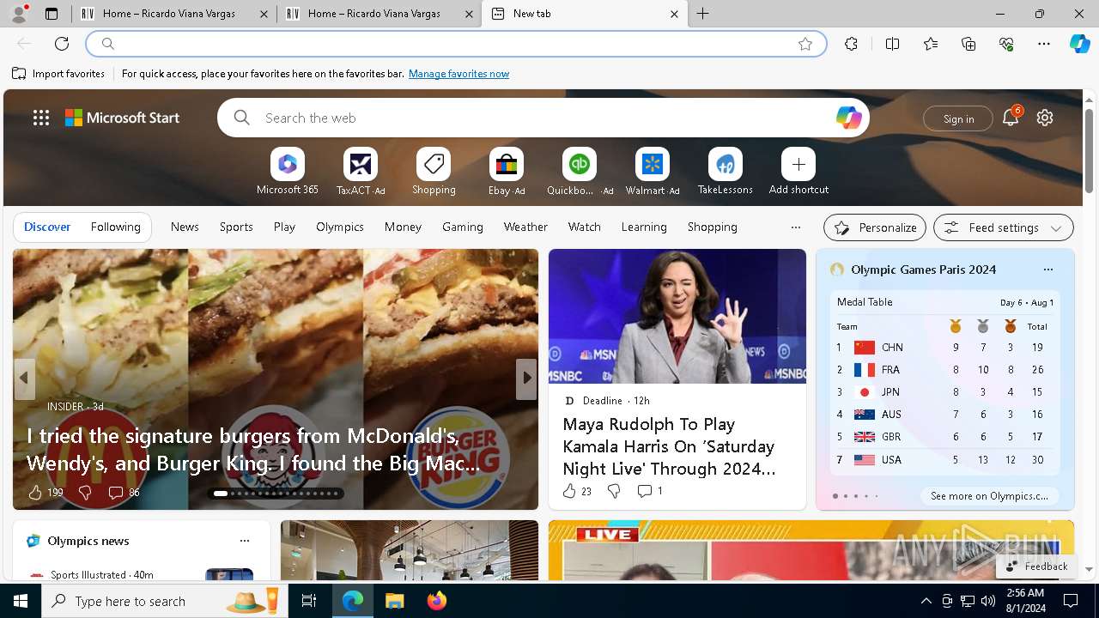Open the Microsoft 365 shortcut

click(x=288, y=172)
